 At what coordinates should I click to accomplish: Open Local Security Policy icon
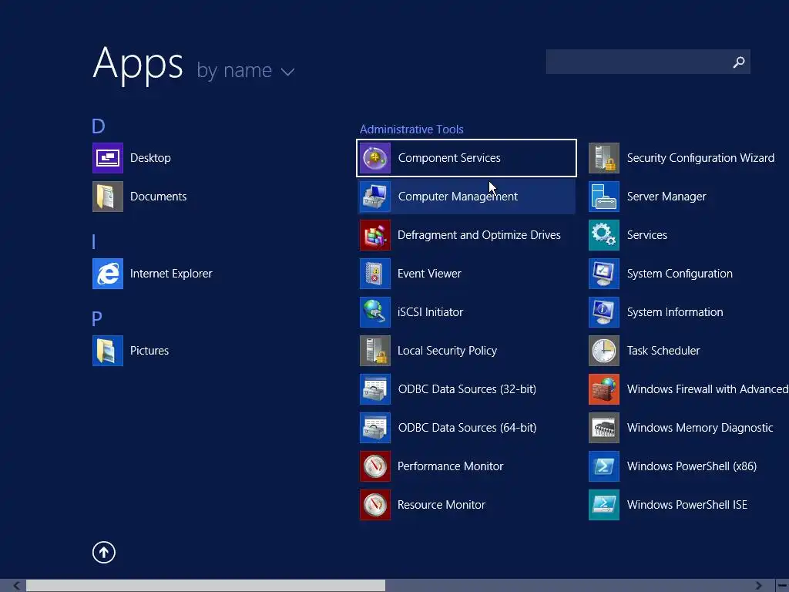(375, 351)
